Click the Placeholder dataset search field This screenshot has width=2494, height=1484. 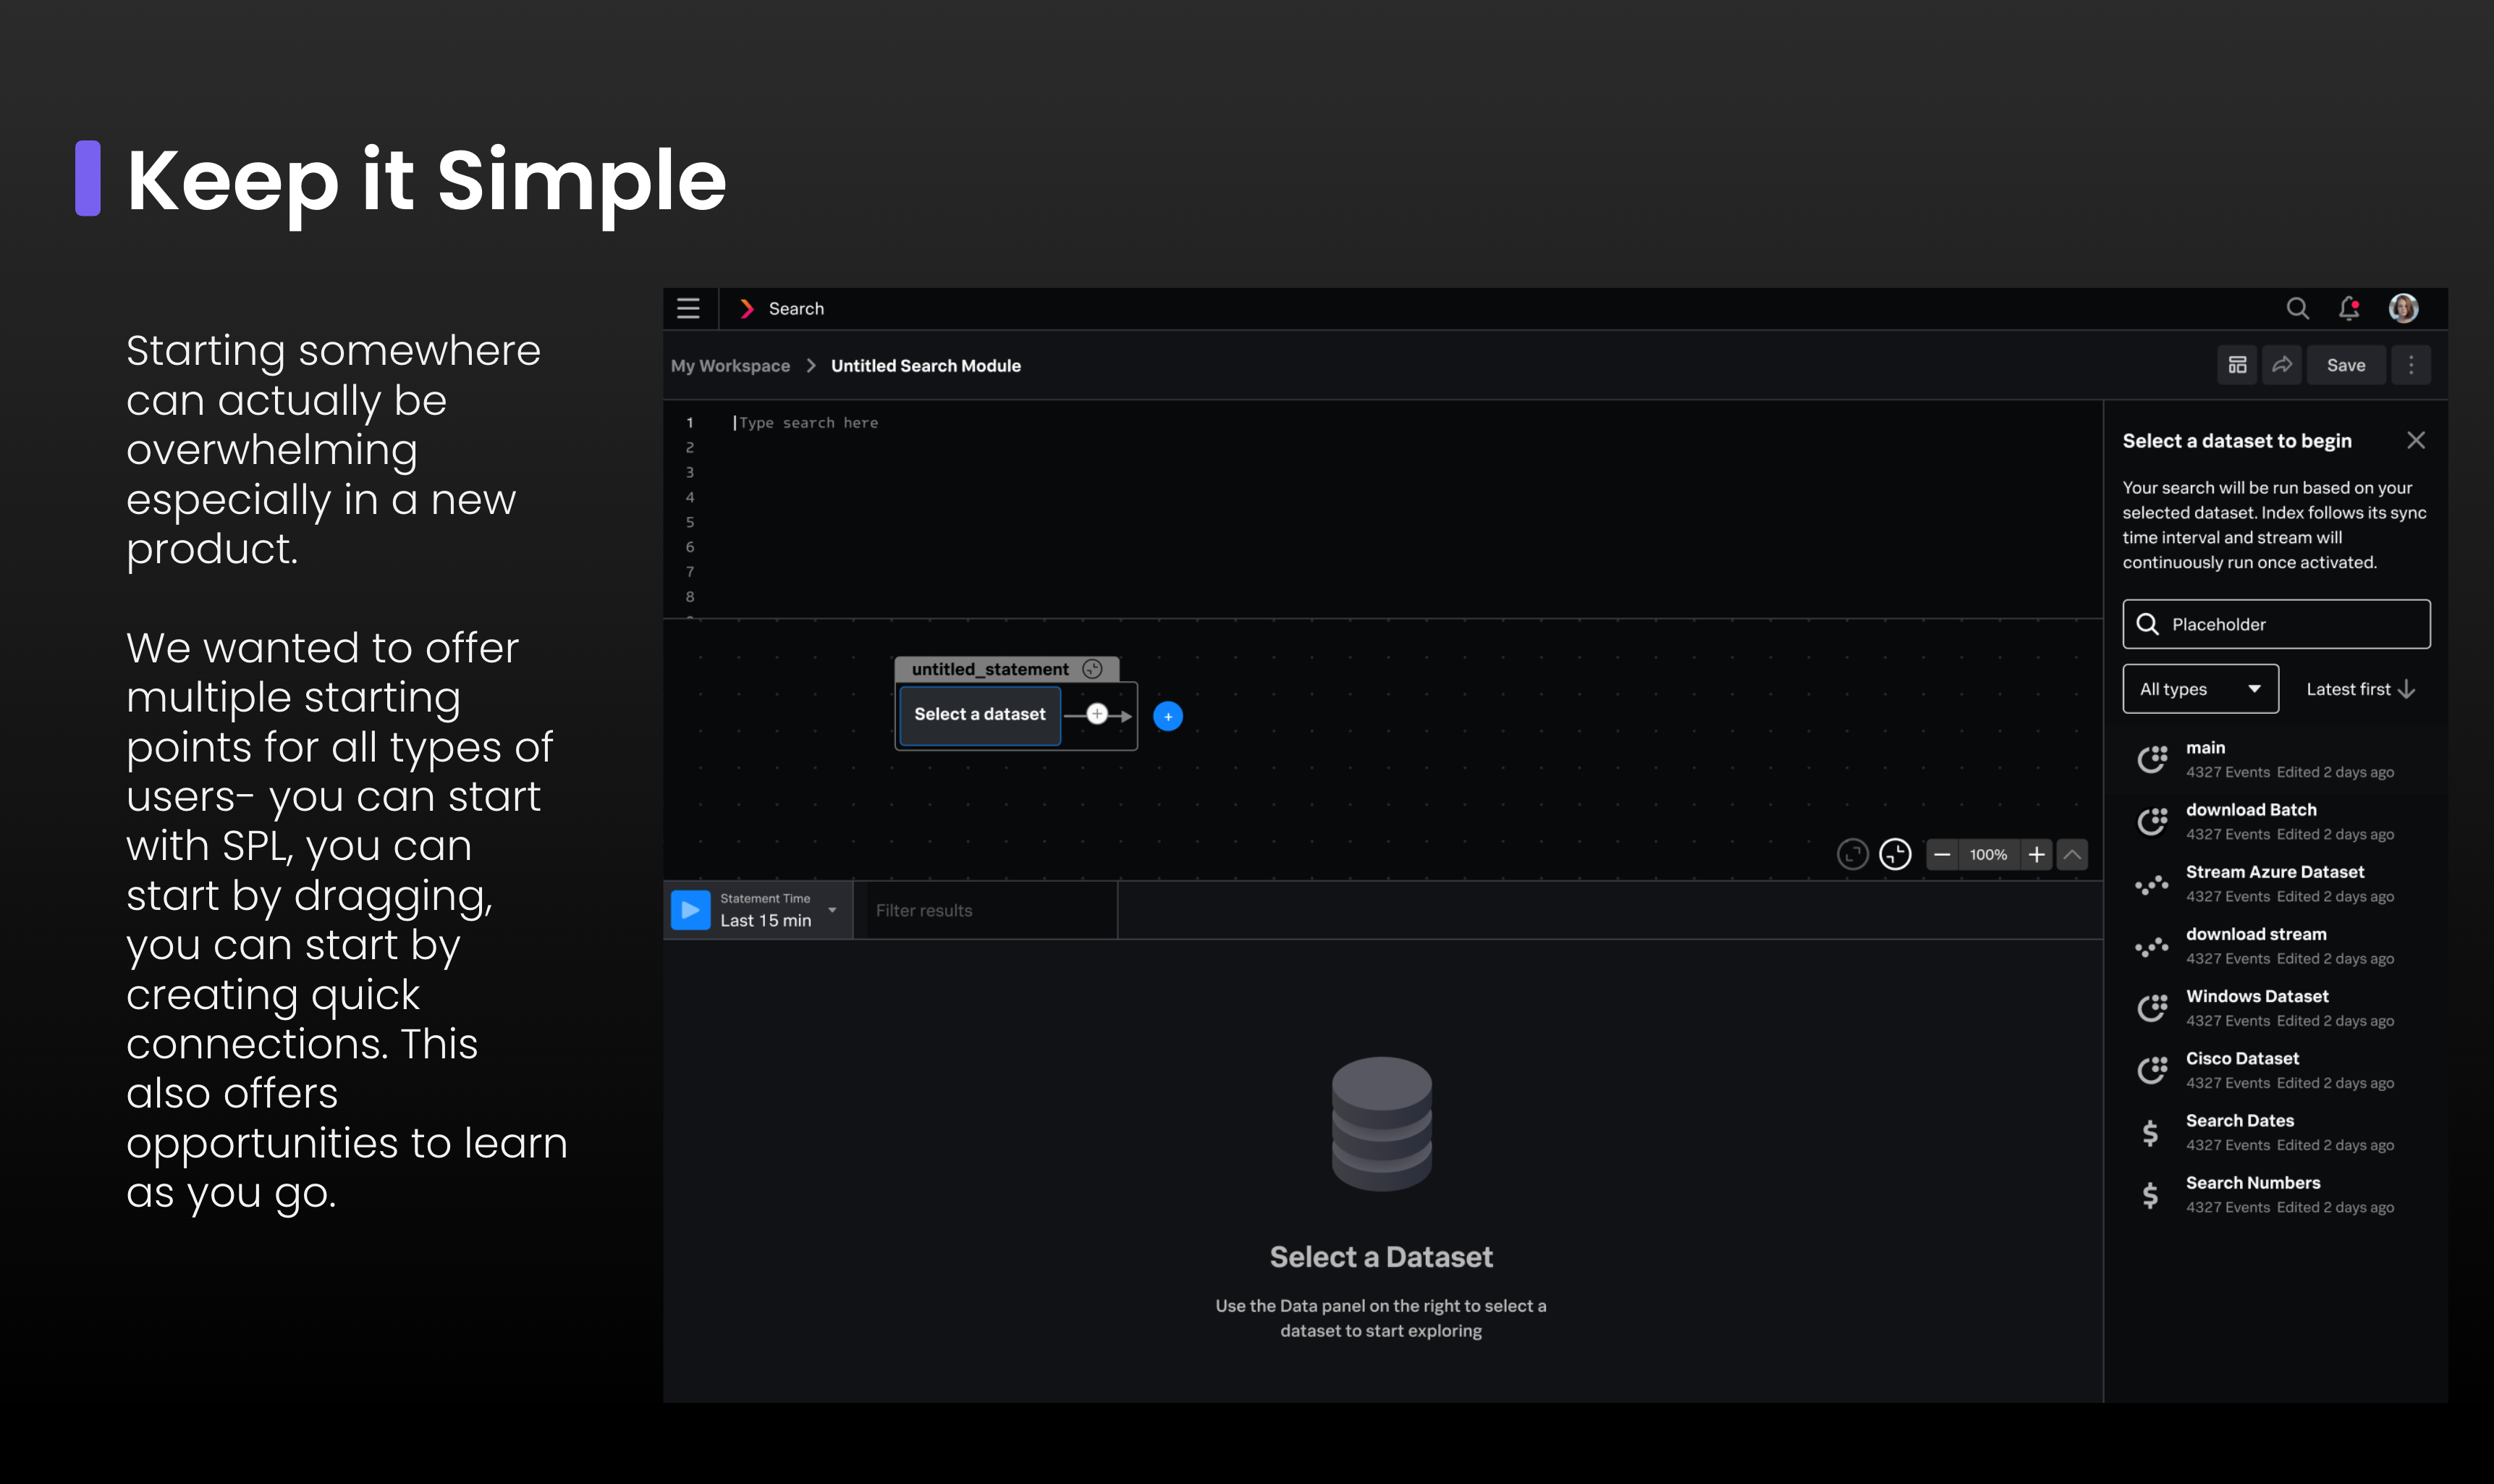click(x=2276, y=624)
